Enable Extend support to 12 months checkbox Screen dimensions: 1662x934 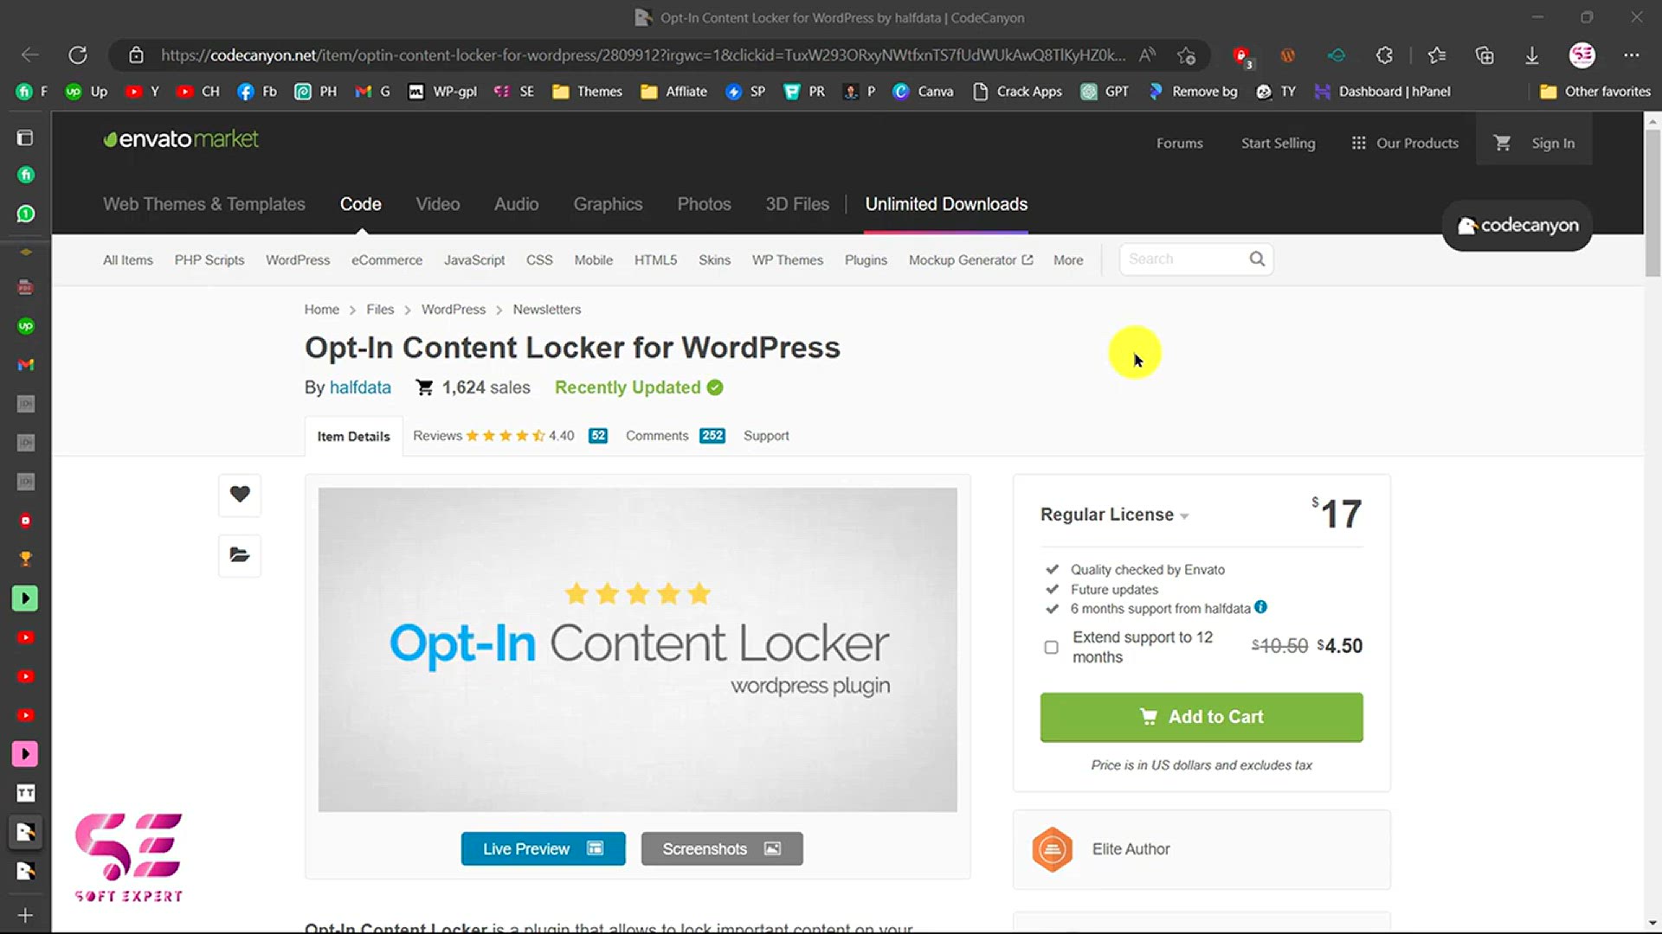(x=1051, y=647)
